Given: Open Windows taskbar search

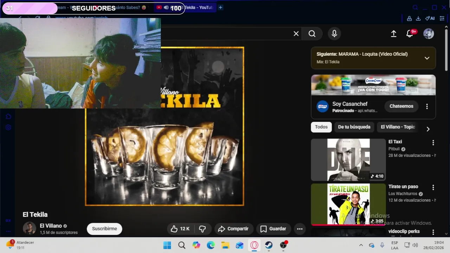Looking at the screenshot, I should (182, 245).
